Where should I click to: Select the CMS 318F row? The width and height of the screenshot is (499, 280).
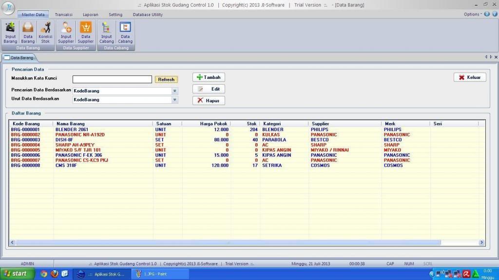point(247,165)
